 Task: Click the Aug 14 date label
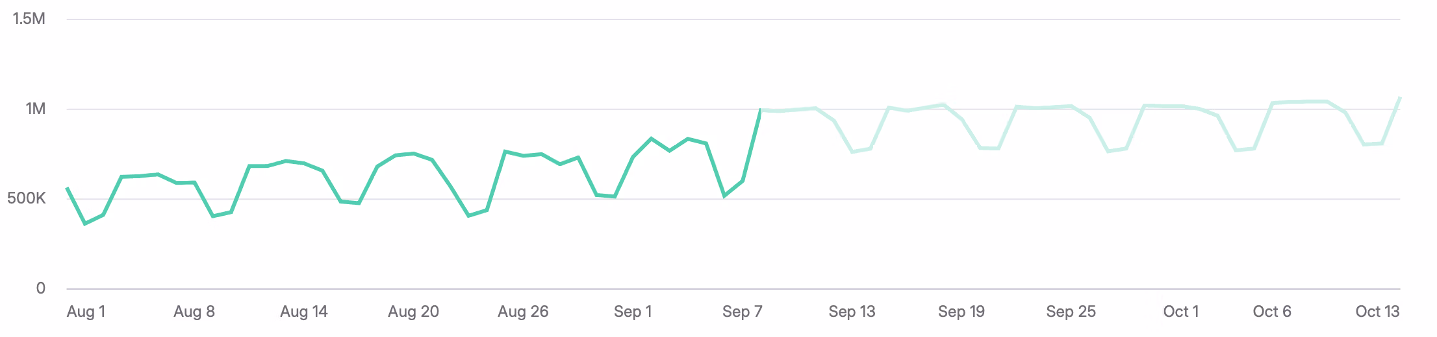[x=303, y=312]
